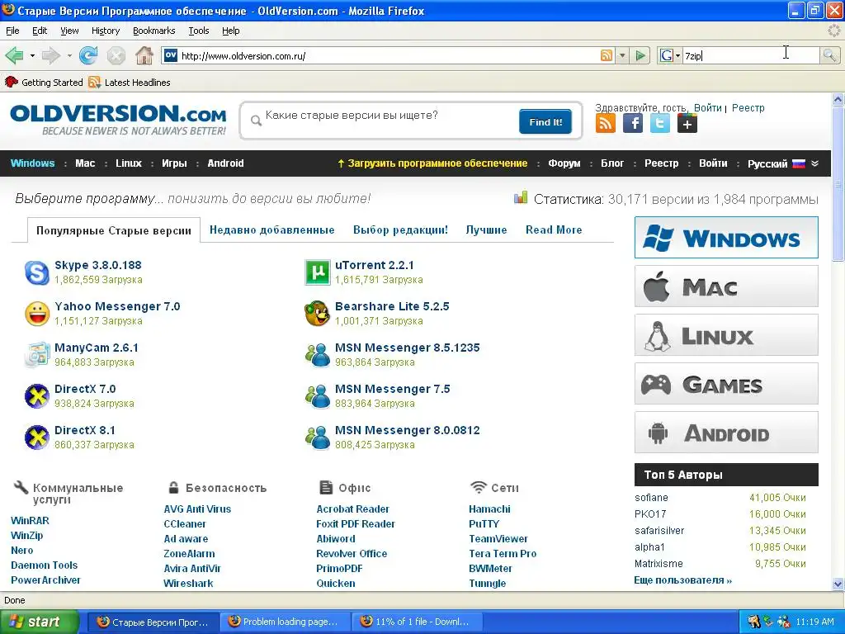
Task: Open the Google search engine selector dropdown
Action: click(x=668, y=55)
